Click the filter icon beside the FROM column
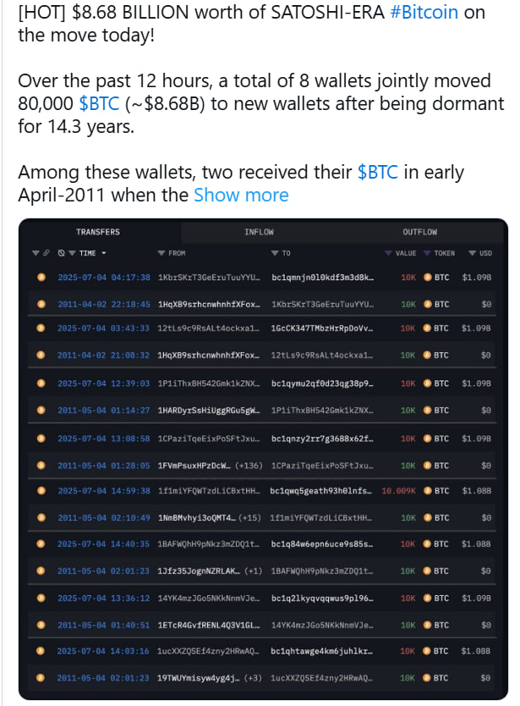The image size is (520, 706). [161, 251]
